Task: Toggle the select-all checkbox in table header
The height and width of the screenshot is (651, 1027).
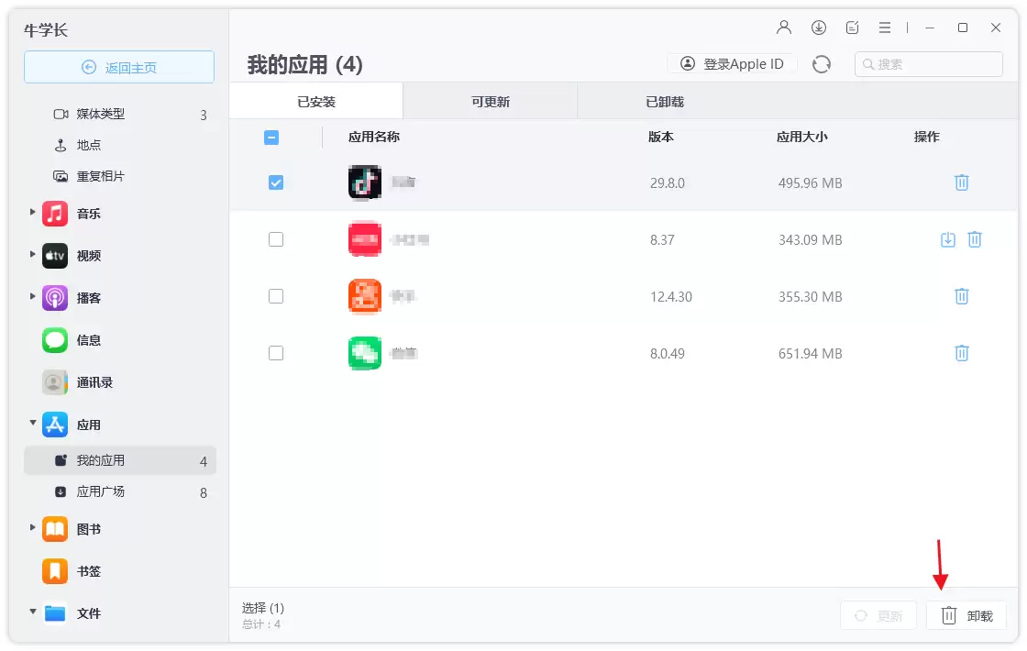Action: 271,138
